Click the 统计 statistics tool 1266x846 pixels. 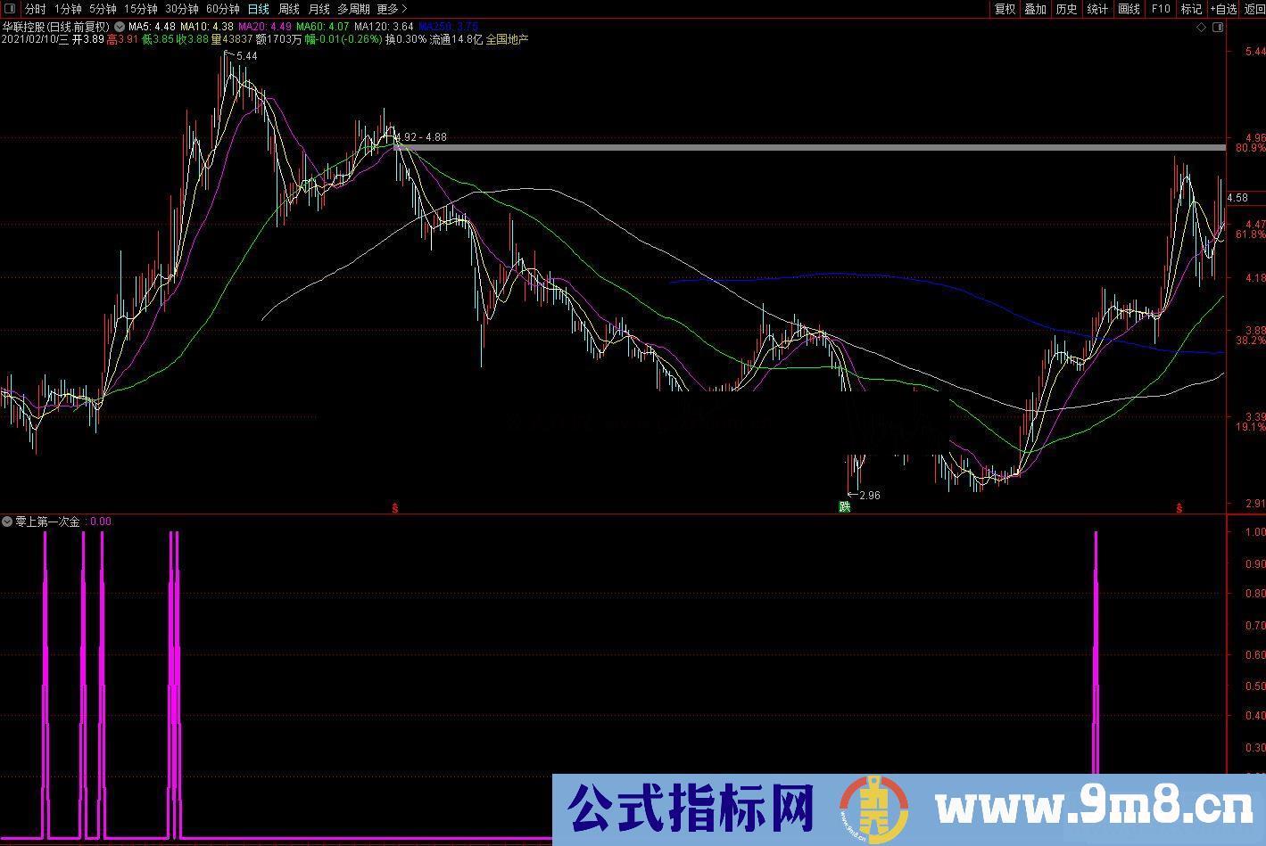[x=1098, y=8]
